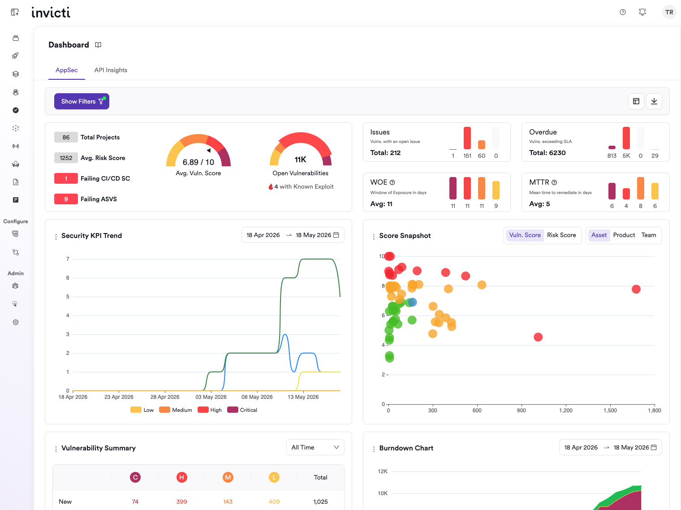
Task: Click the 4 with Known Exploit link
Action: point(301,187)
